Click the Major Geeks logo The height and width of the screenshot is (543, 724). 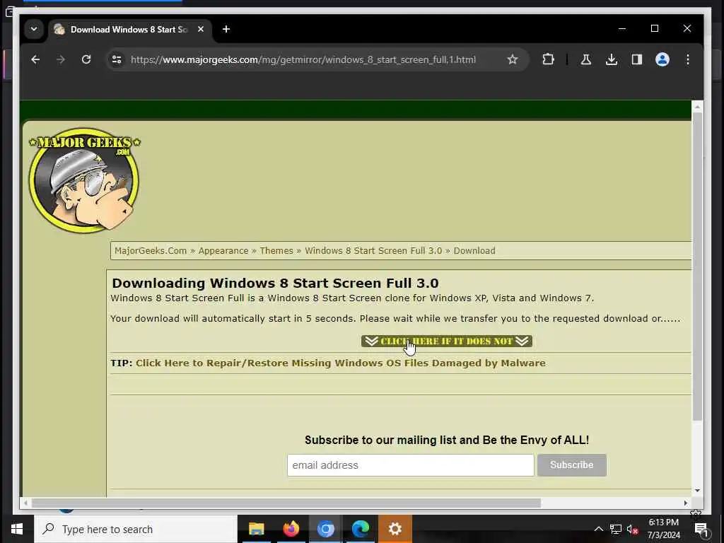84,180
